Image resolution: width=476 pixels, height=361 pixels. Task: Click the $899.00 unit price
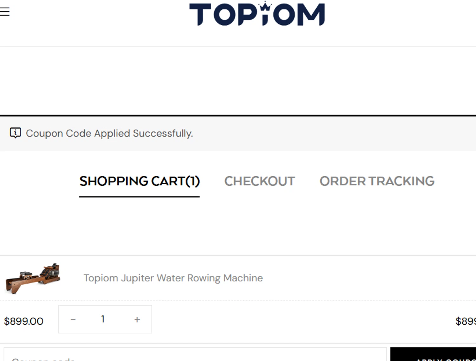[x=23, y=321]
